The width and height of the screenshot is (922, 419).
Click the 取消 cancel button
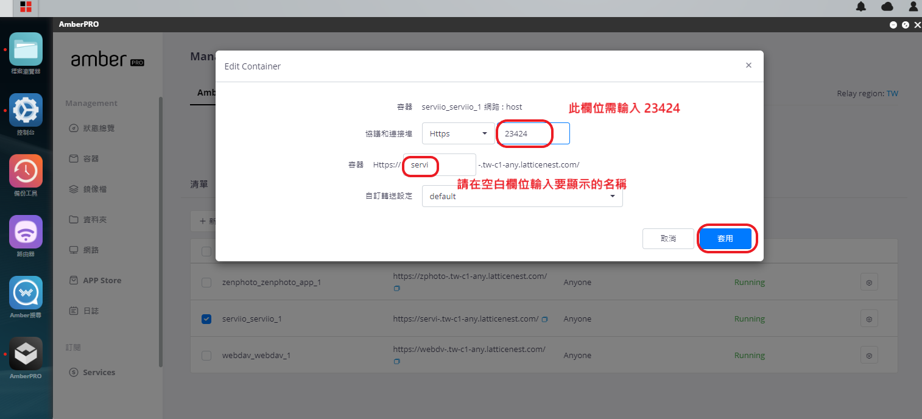[668, 239]
